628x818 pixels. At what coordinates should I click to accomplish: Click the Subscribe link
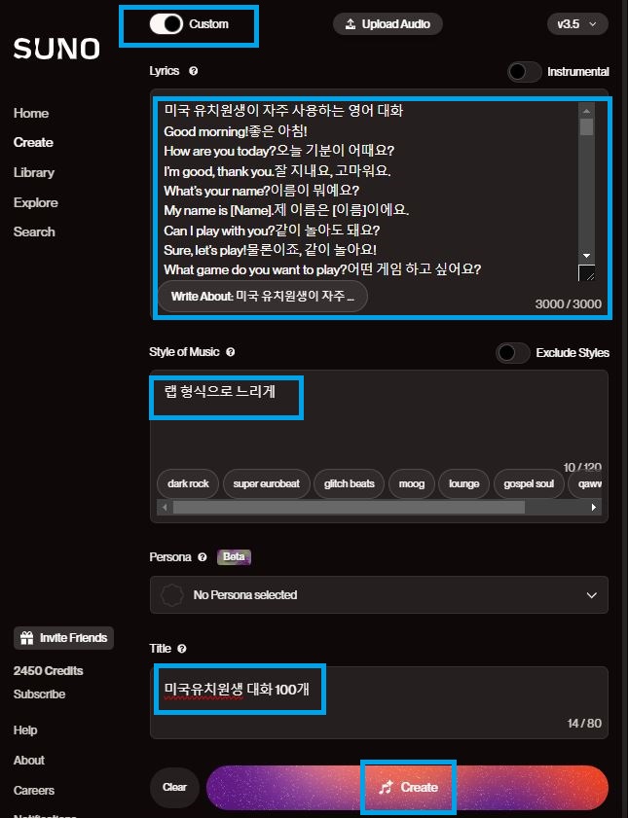pos(39,694)
